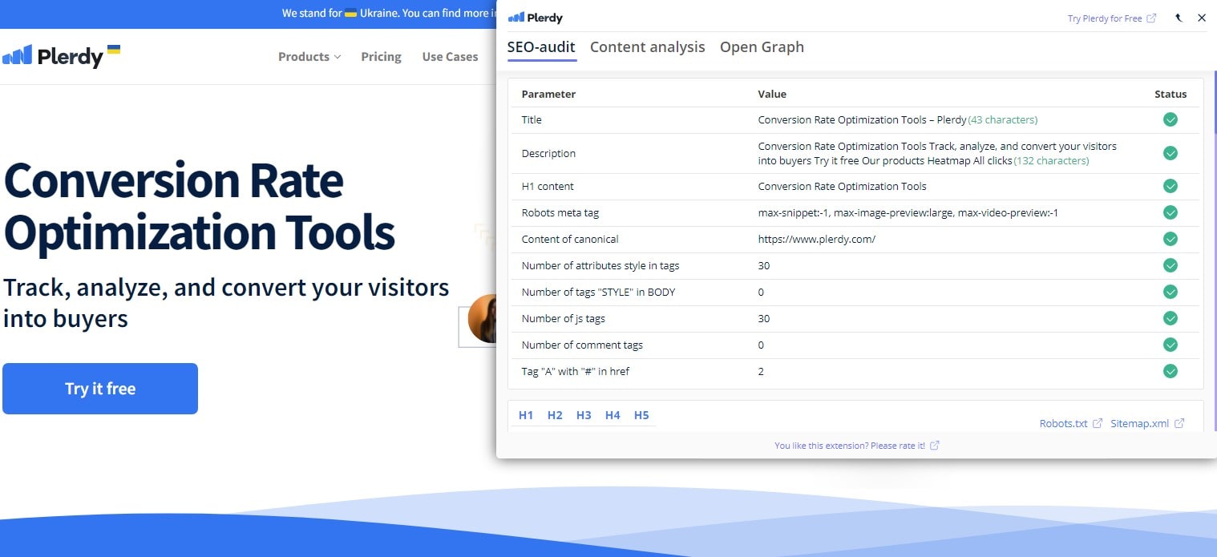Viewport: 1217px width, 557px height.
Task: Expand the Products menu on the website
Action: point(309,56)
